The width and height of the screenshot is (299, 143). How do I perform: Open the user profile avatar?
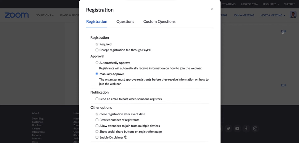pyautogui.click(x=293, y=15)
